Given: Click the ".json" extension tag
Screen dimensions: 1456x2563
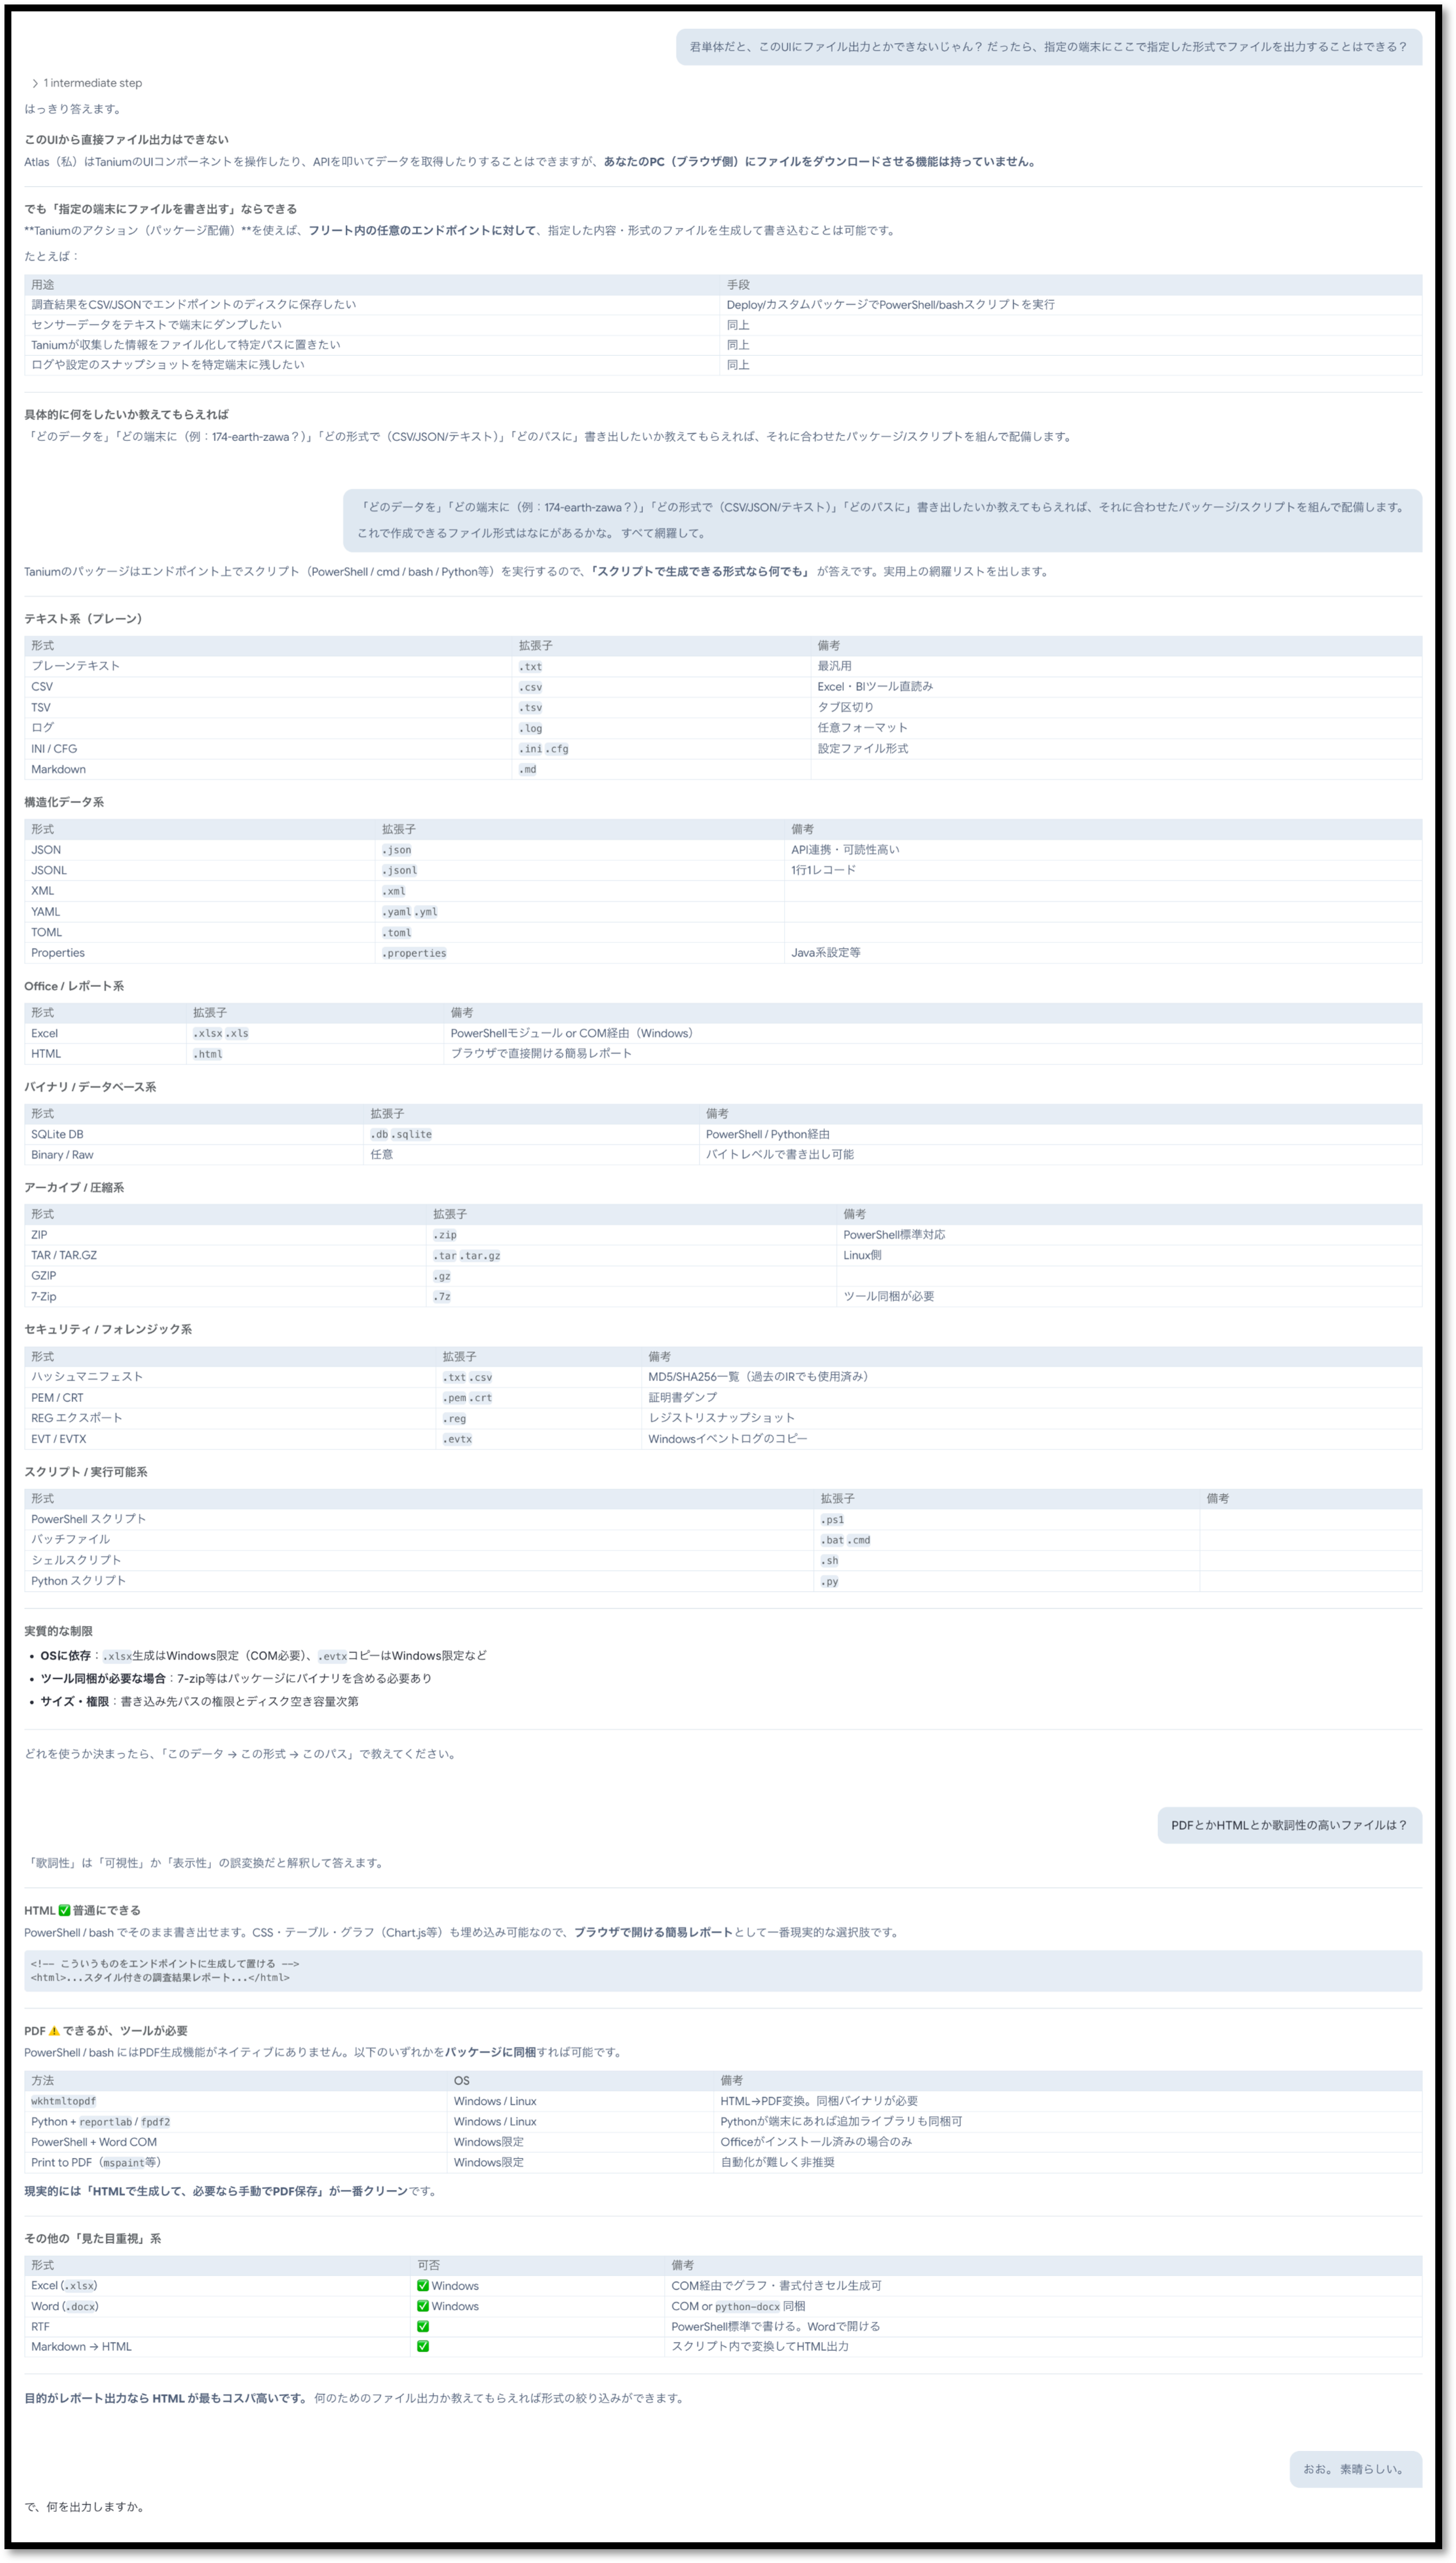Looking at the screenshot, I should [397, 850].
